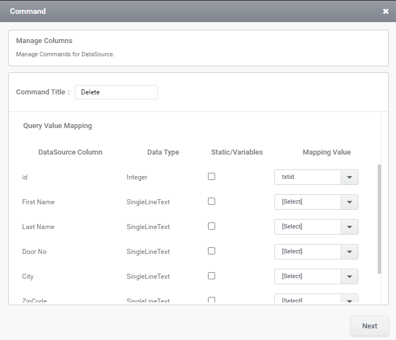Click the Query Value Mapping heading
Image resolution: width=396 pixels, height=340 pixels.
pos(58,126)
